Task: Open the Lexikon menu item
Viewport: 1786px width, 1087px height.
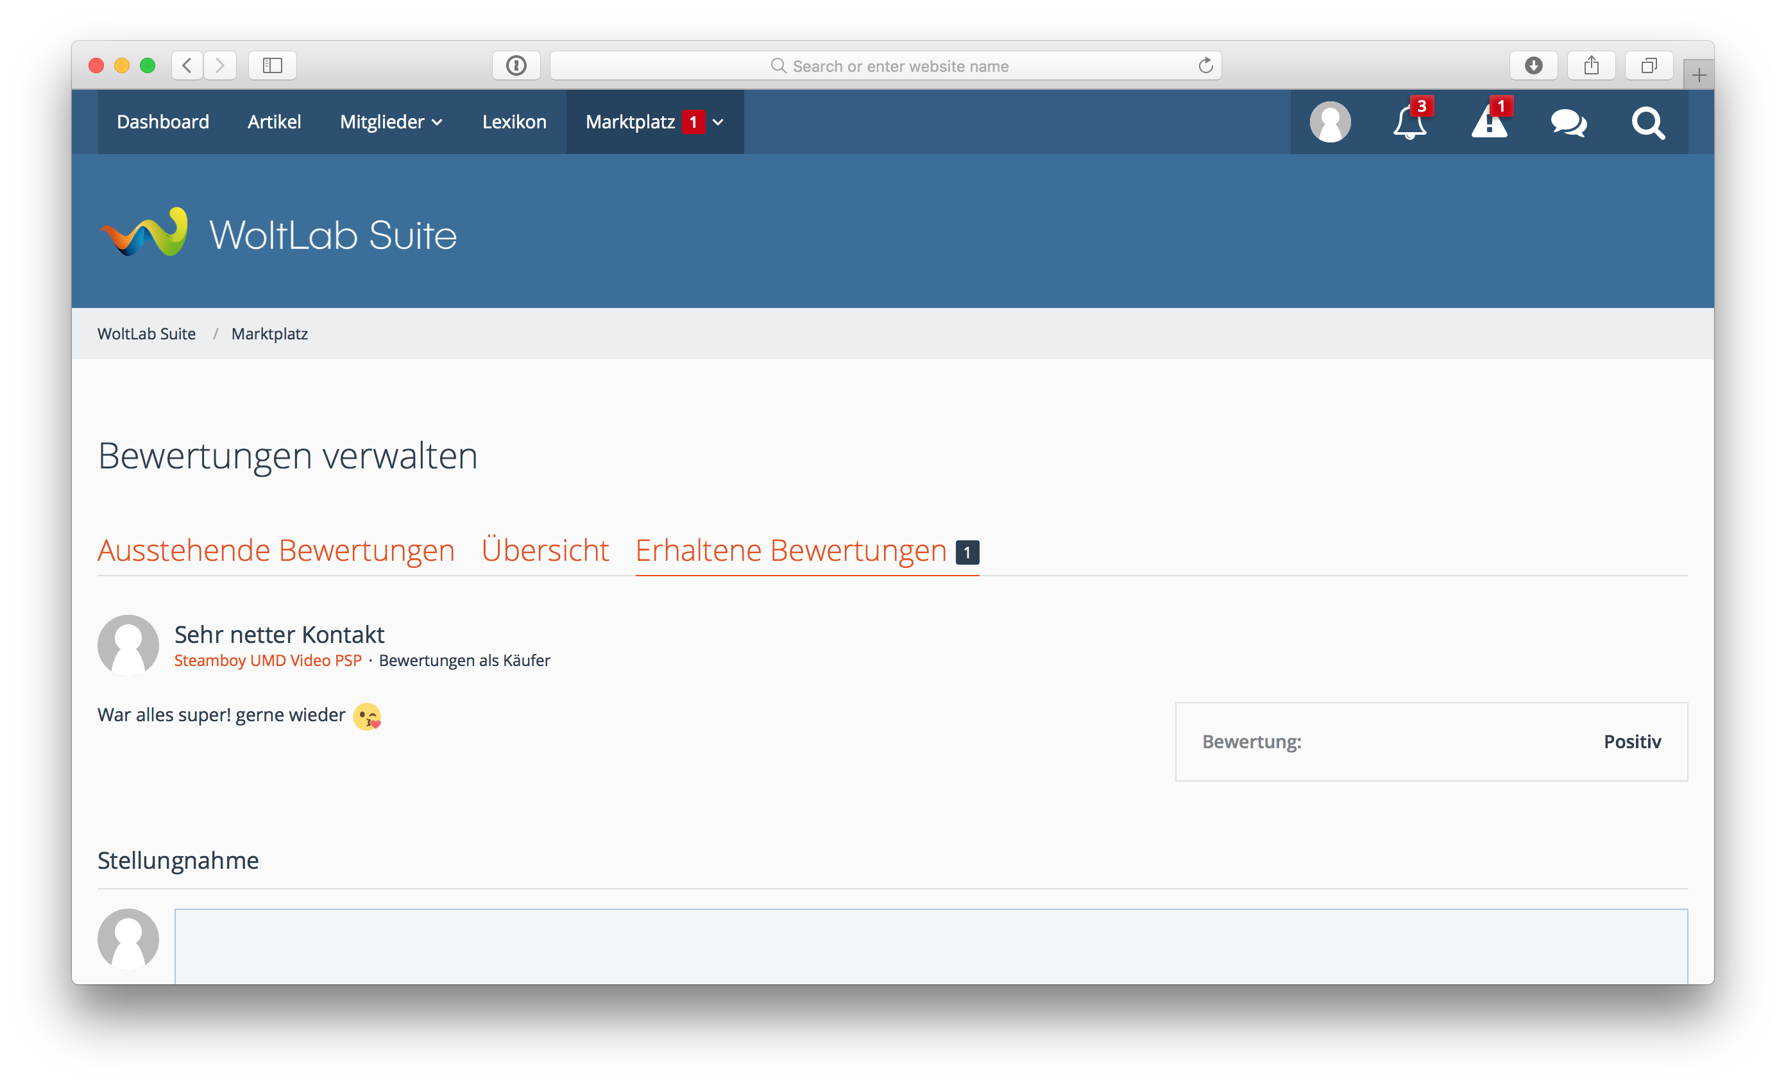Action: click(x=514, y=122)
